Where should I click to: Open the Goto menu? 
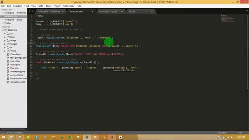click(x=40, y=6)
